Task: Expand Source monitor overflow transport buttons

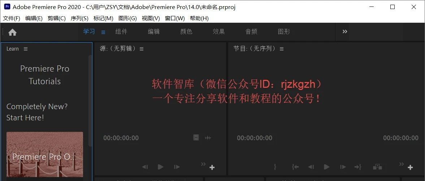Action: [203, 164]
